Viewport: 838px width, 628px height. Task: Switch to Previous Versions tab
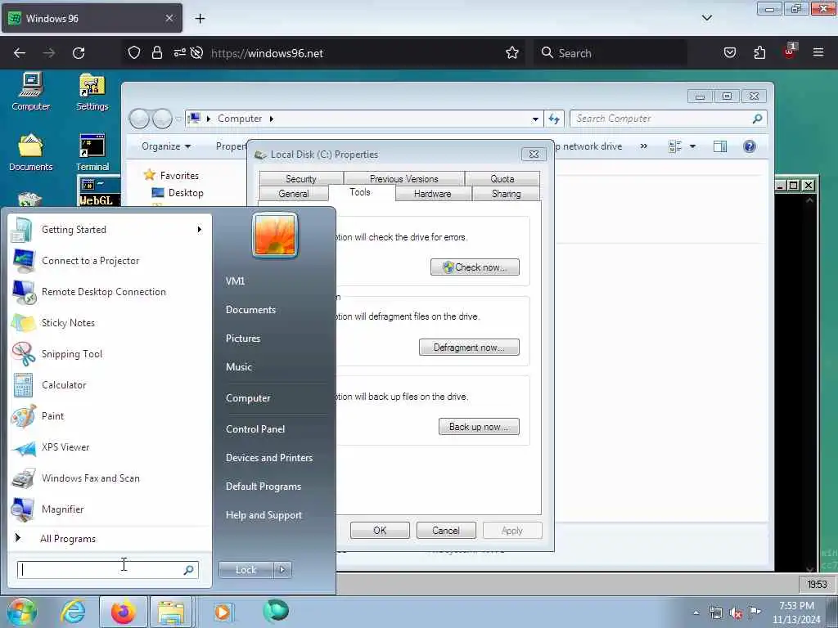[404, 179]
